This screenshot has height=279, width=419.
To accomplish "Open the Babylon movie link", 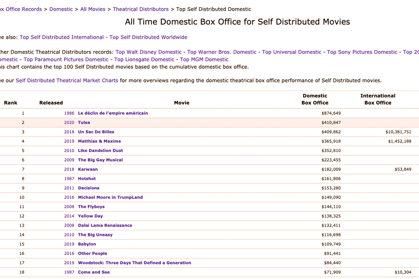I will pos(87,244).
